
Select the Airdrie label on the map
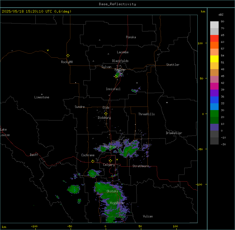click(x=110, y=147)
